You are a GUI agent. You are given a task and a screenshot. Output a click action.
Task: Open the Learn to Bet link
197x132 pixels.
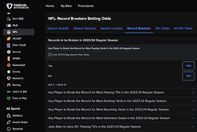click(20, 91)
